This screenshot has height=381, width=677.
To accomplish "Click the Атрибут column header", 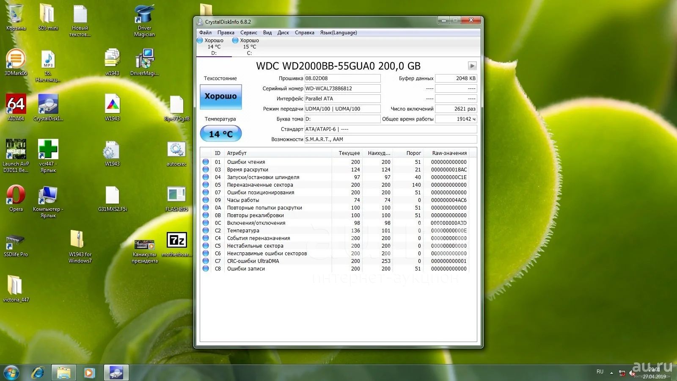I will [x=278, y=153].
